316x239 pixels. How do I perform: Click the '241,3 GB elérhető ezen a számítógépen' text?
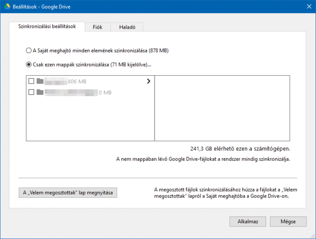click(x=240, y=149)
